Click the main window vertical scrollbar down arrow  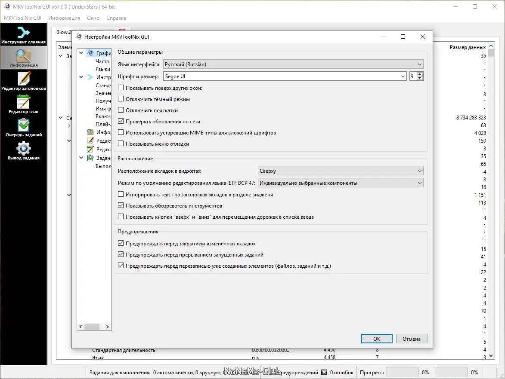point(491,355)
